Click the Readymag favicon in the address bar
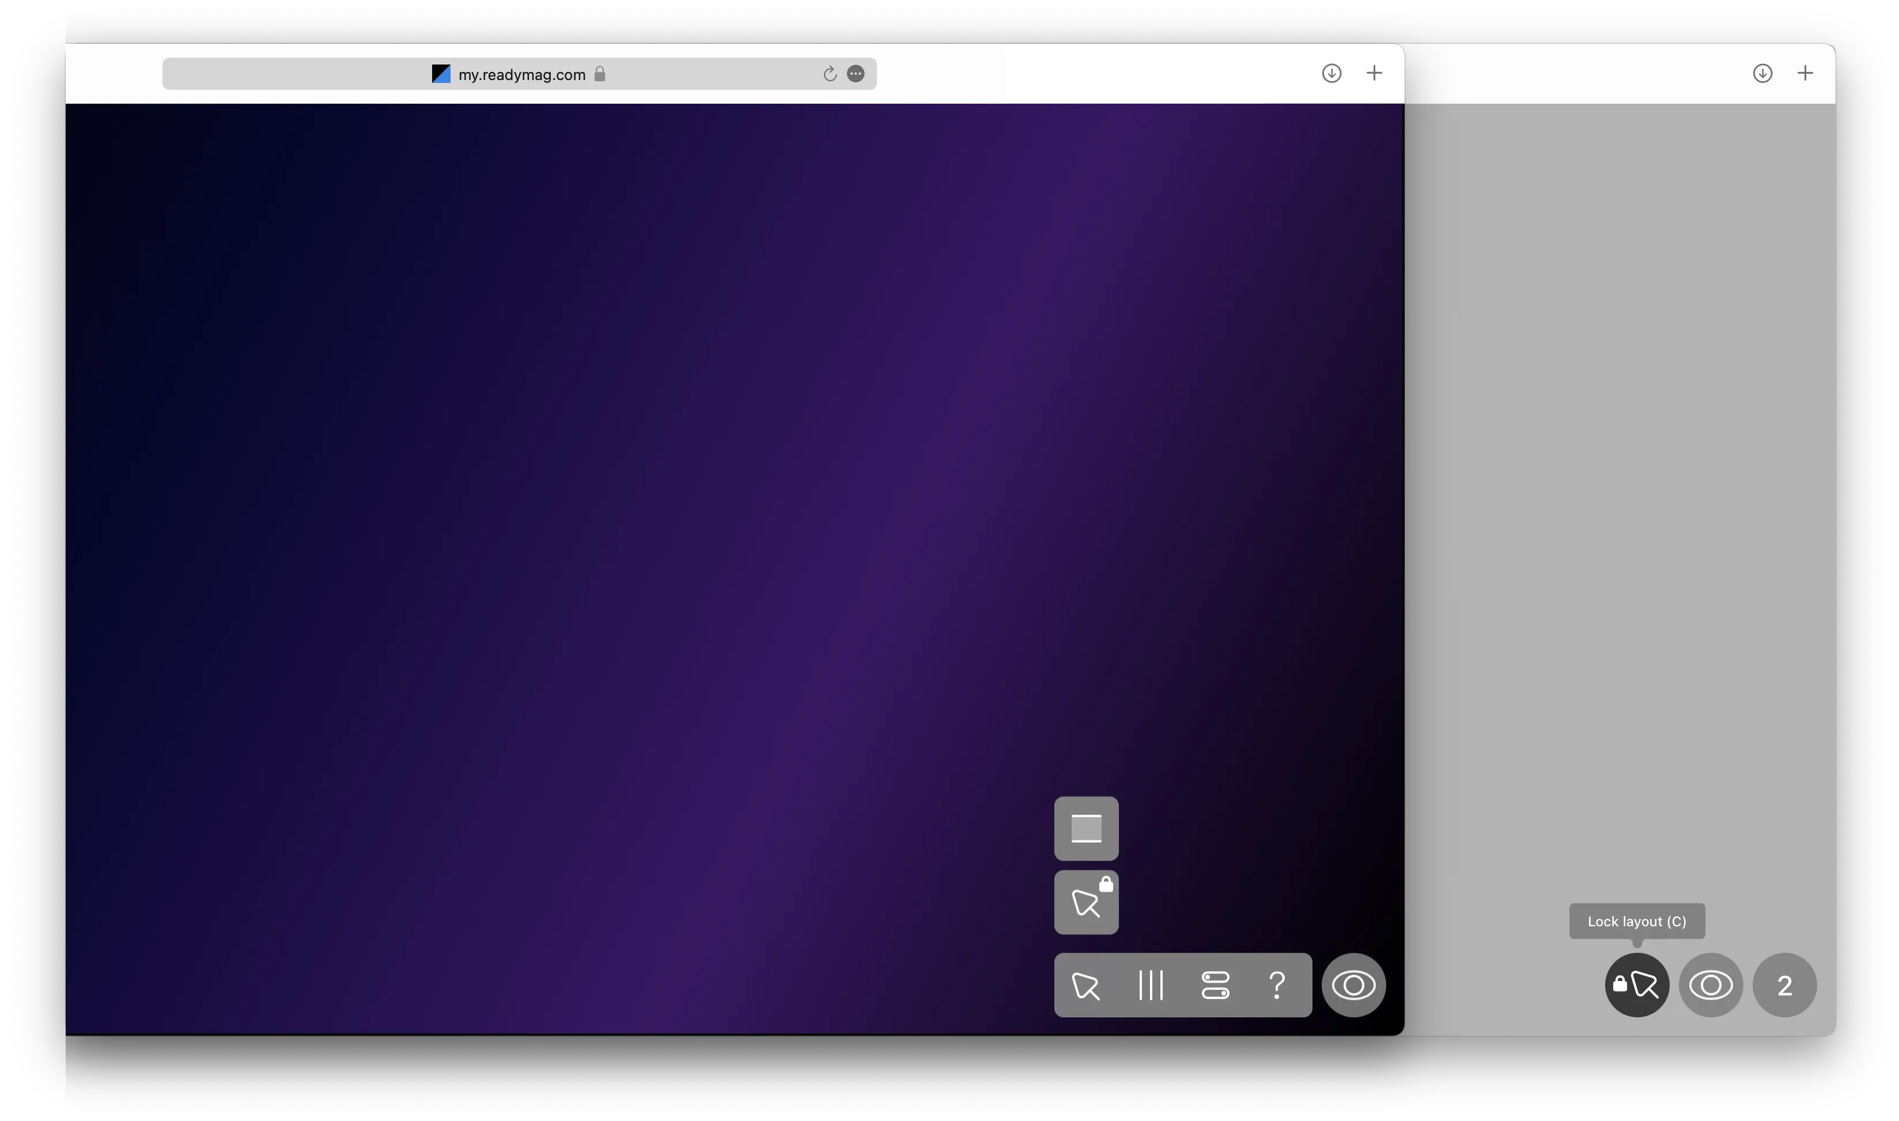The height and width of the screenshot is (1121, 1899). coord(440,73)
